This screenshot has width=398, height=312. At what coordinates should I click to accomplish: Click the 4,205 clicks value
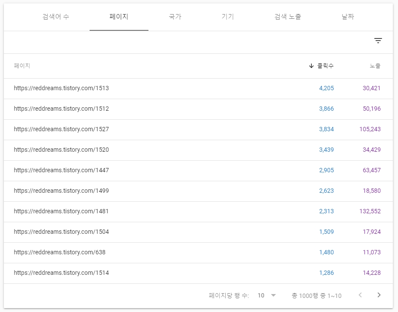pyautogui.click(x=326, y=88)
